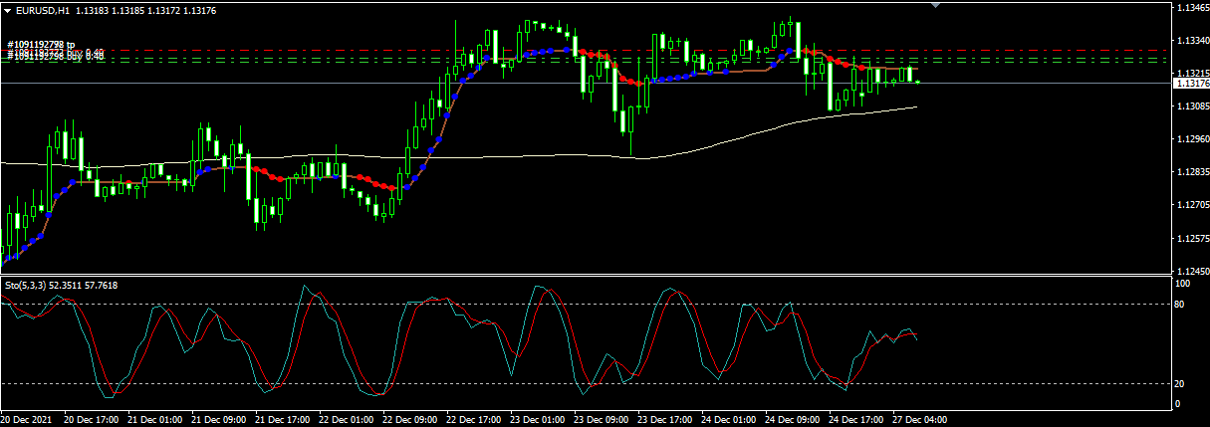The height and width of the screenshot is (427, 1210).
Task: Click the 1.12450 price scale label
Action: click(1191, 271)
